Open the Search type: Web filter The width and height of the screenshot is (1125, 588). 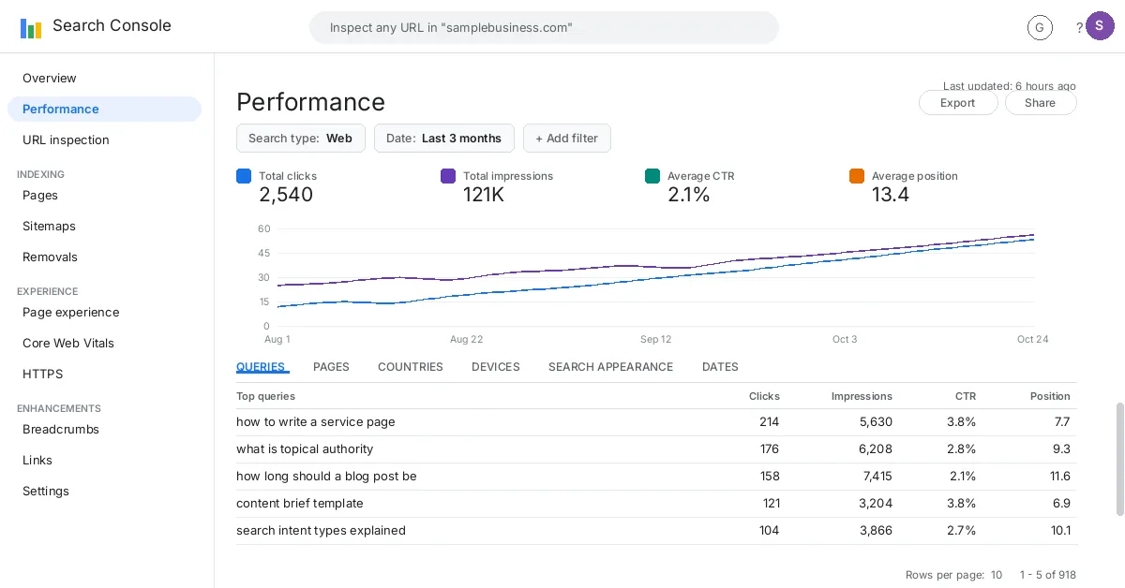tap(301, 138)
